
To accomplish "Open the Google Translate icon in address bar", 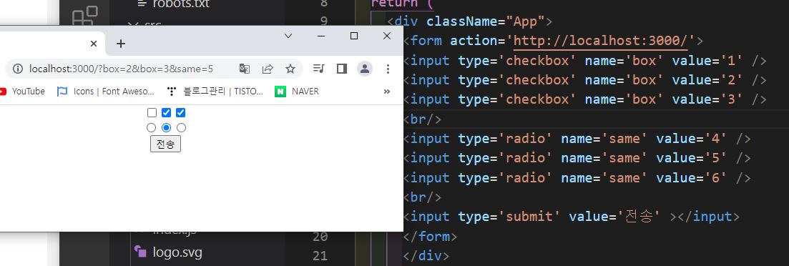I will (x=245, y=69).
